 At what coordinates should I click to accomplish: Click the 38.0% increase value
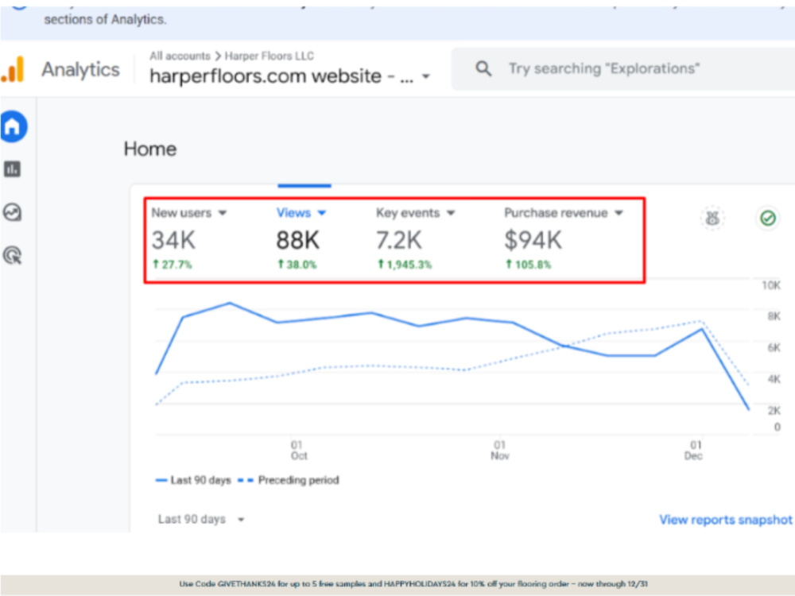coord(297,264)
